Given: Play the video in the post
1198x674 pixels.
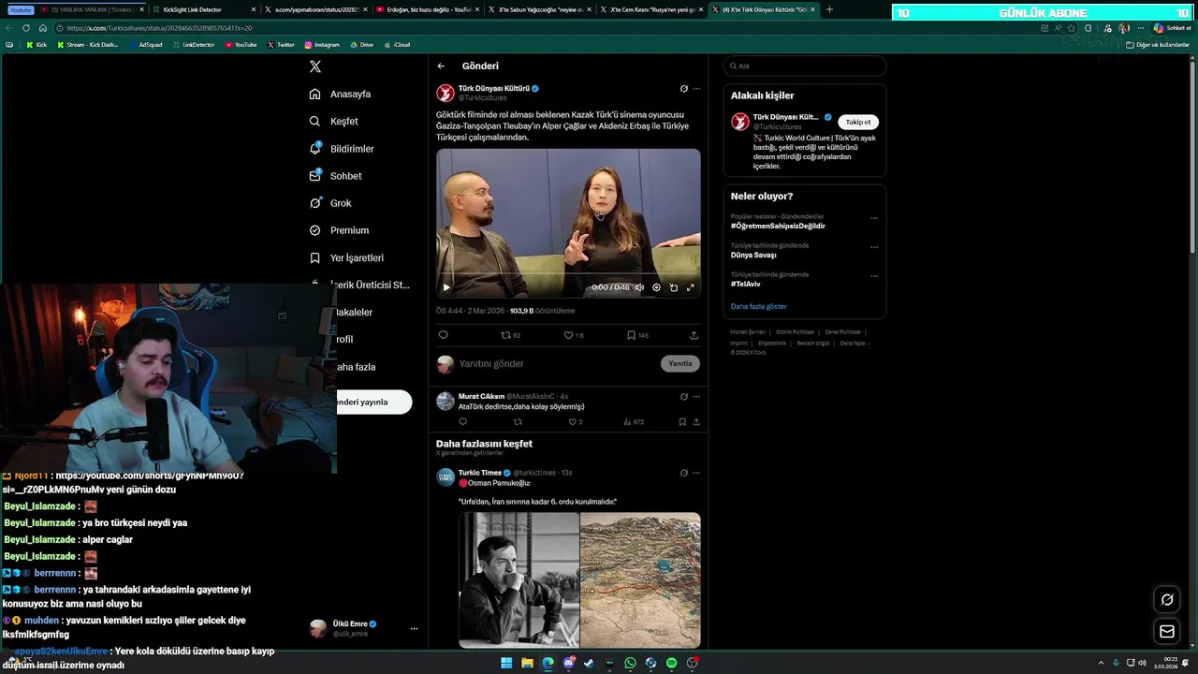Looking at the screenshot, I should [x=446, y=287].
